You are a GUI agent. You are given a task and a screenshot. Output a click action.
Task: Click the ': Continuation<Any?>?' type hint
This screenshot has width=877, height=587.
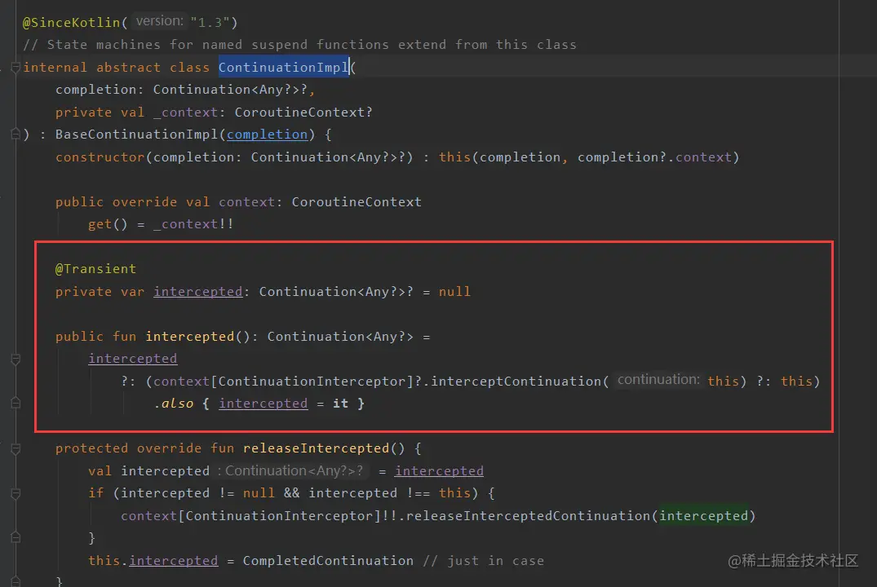click(290, 470)
